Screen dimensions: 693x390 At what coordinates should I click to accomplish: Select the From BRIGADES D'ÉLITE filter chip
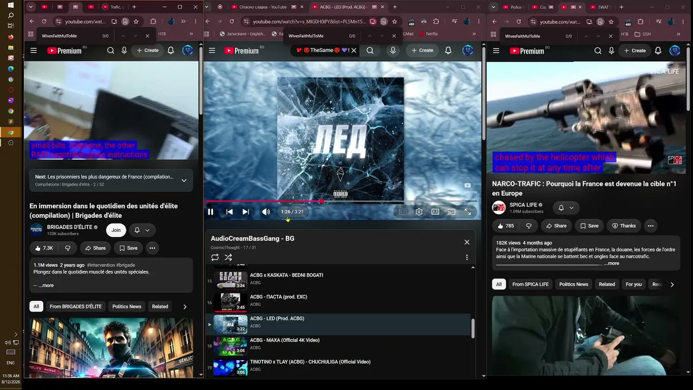click(x=76, y=307)
